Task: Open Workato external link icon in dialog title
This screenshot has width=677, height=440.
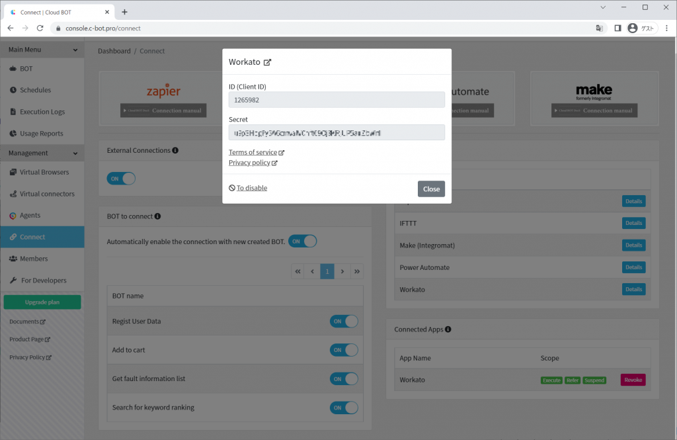Action: click(267, 62)
